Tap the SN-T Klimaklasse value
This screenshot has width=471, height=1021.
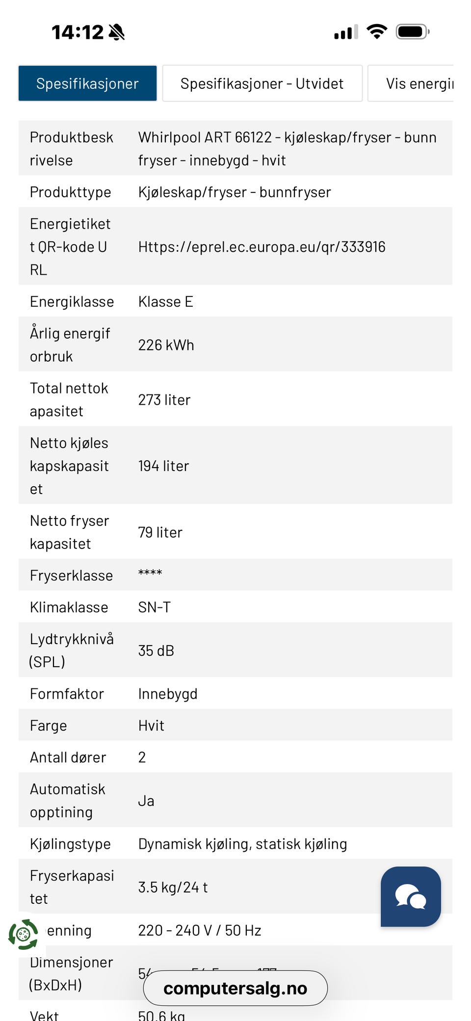(x=154, y=607)
